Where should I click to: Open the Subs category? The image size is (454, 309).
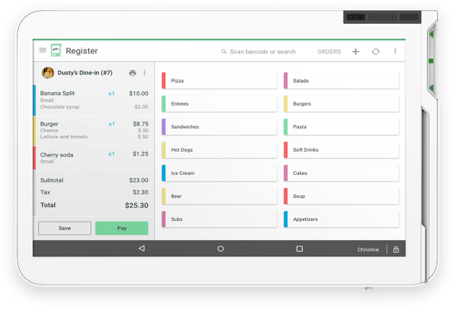coord(219,219)
